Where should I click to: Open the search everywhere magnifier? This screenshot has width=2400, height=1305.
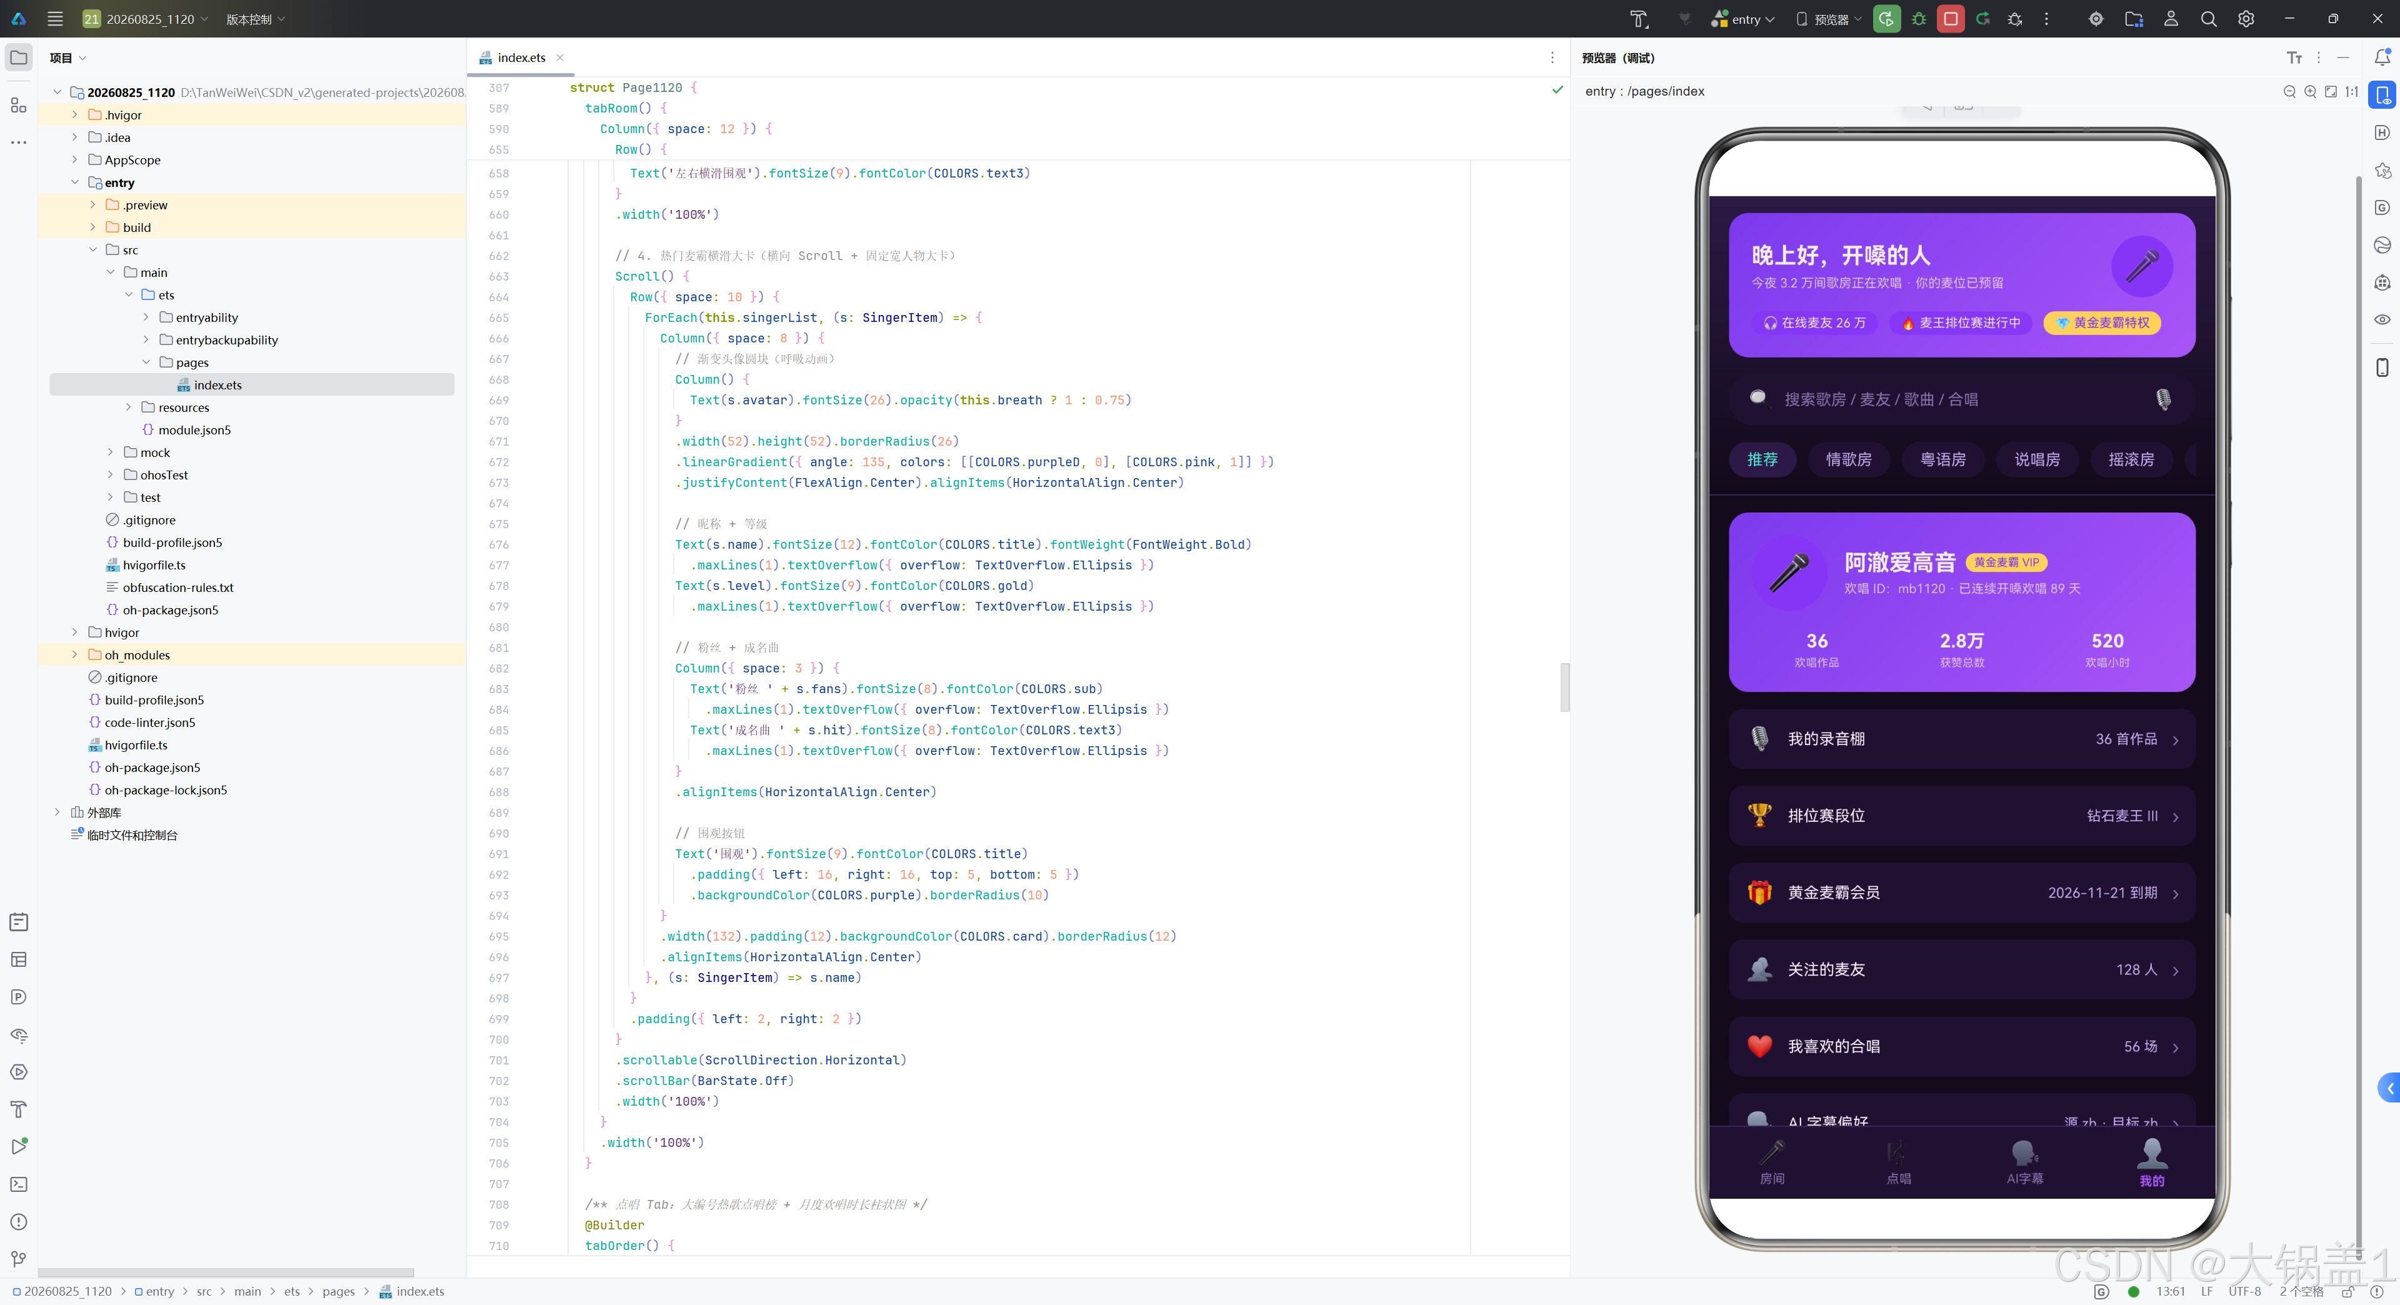pos(2208,19)
